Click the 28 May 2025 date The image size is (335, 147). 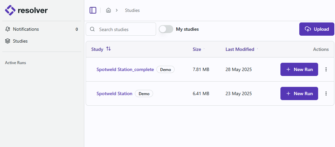[x=239, y=69]
